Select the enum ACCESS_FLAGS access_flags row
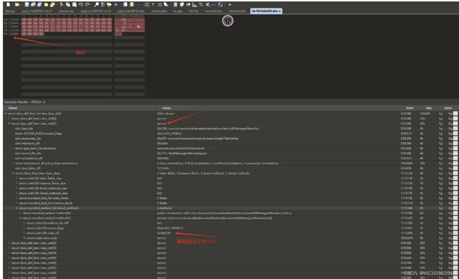This screenshot has height=279, width=459. click(x=230, y=133)
